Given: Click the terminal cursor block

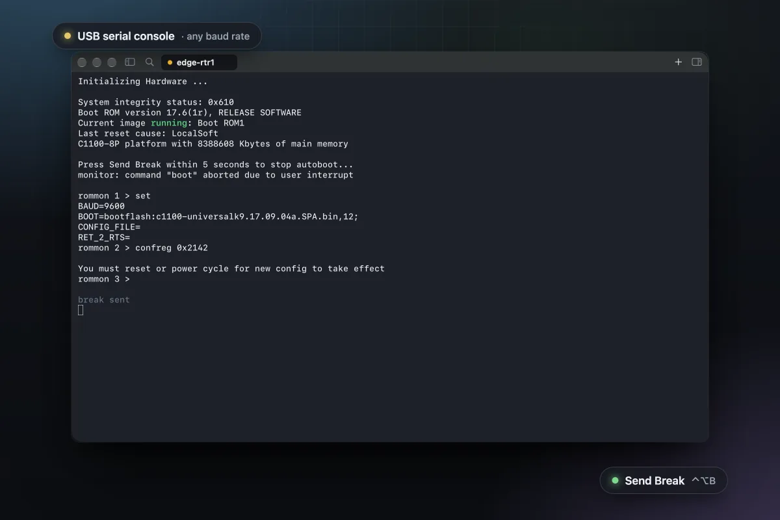Looking at the screenshot, I should 81,310.
